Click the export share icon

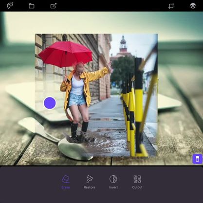[54, 6]
